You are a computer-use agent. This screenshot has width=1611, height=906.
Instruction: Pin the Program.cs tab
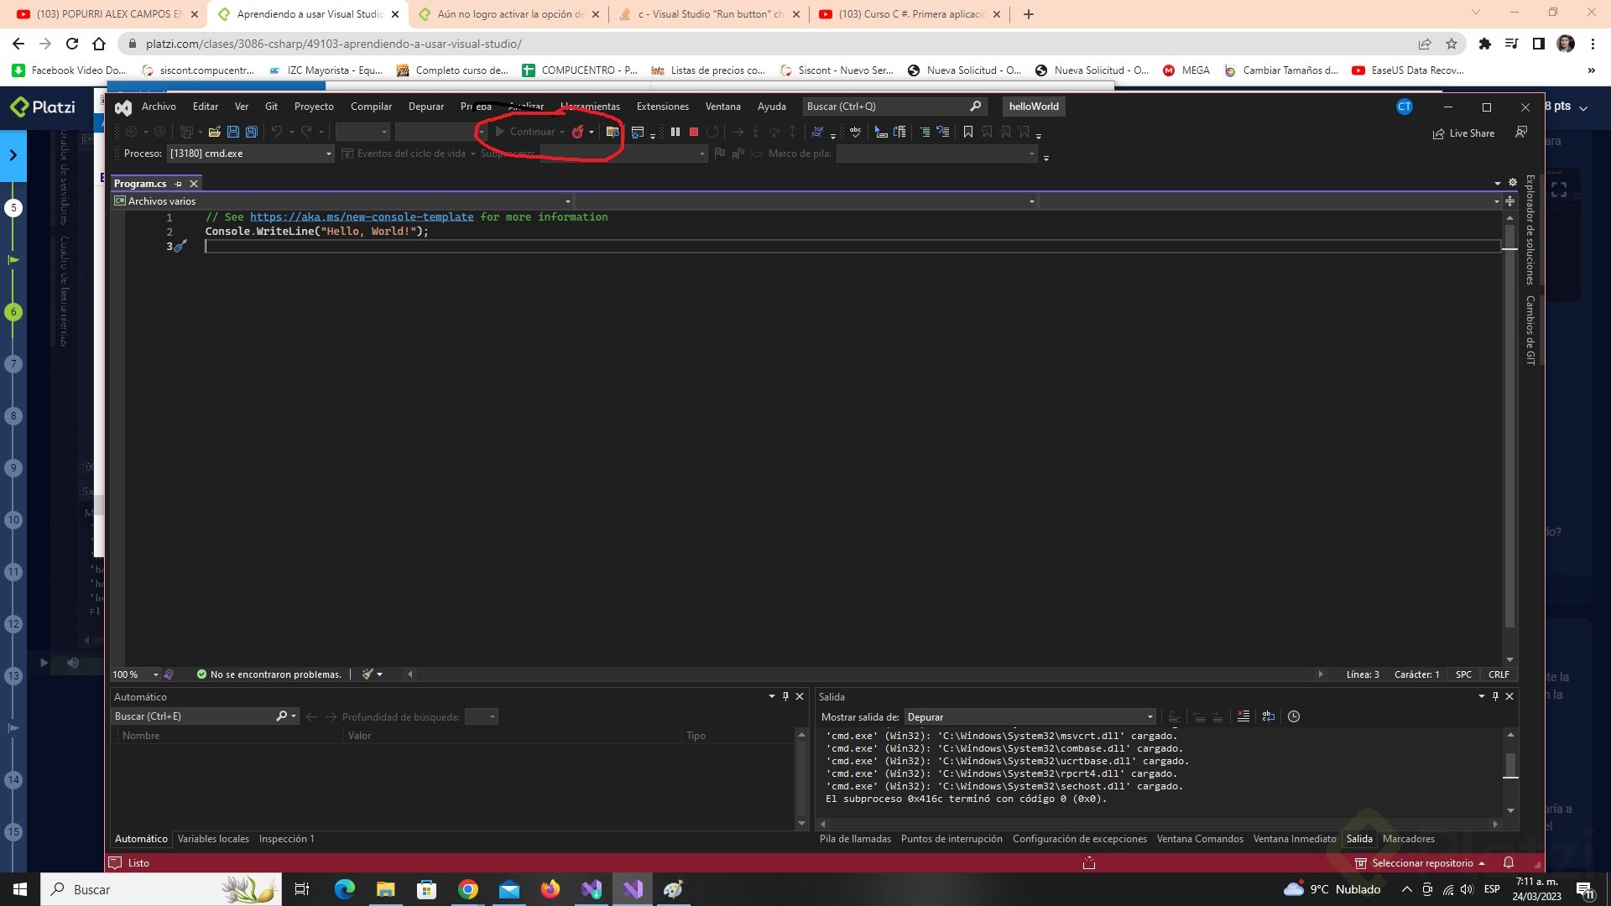pyautogui.click(x=178, y=184)
